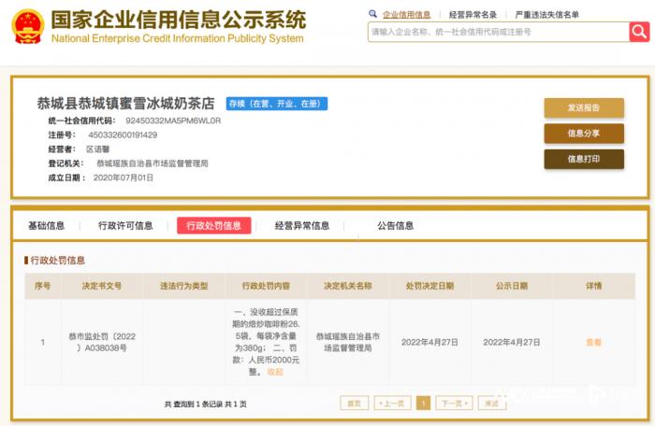Select 严重违法失信名单 search category
This screenshot has width=655, height=426.
click(546, 15)
